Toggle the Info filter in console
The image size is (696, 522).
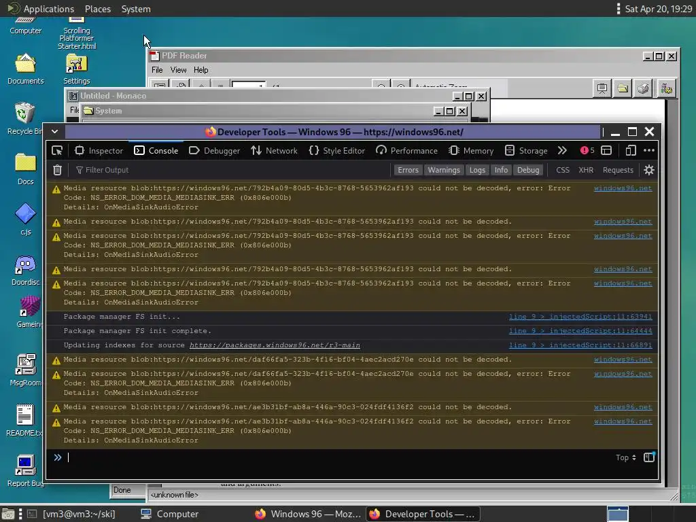point(501,170)
